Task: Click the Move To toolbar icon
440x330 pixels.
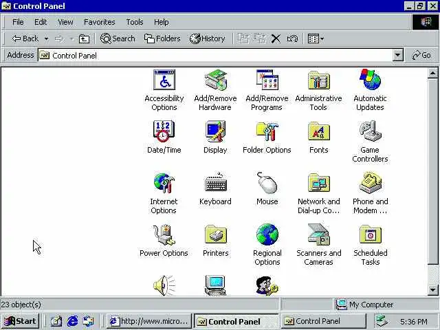Action: click(x=243, y=38)
